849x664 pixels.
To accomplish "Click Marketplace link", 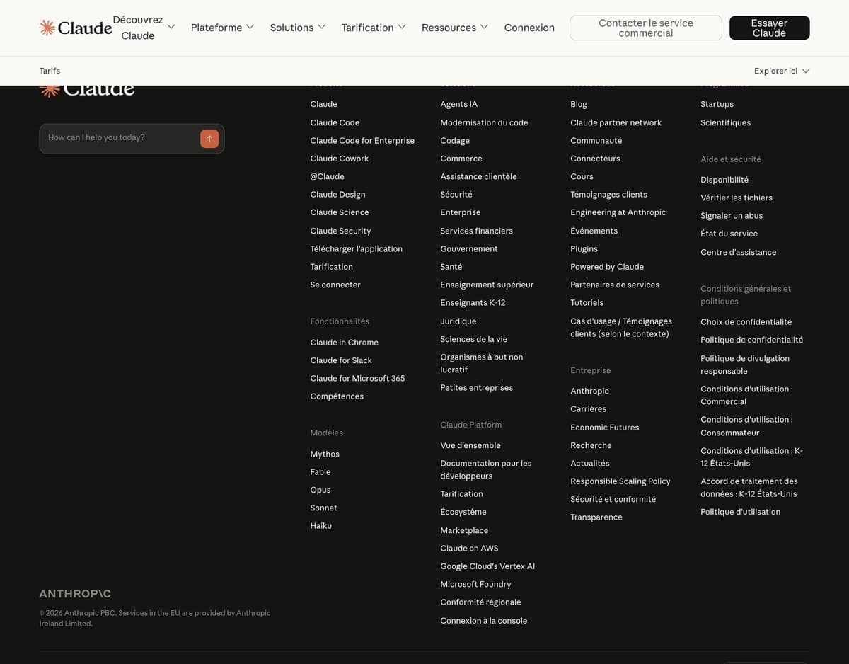I will tap(464, 530).
